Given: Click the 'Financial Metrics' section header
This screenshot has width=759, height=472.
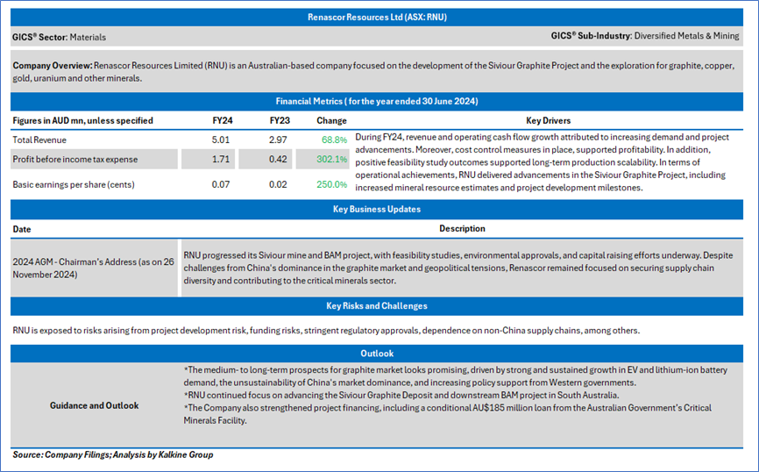Looking at the screenshot, I should coord(377,101).
